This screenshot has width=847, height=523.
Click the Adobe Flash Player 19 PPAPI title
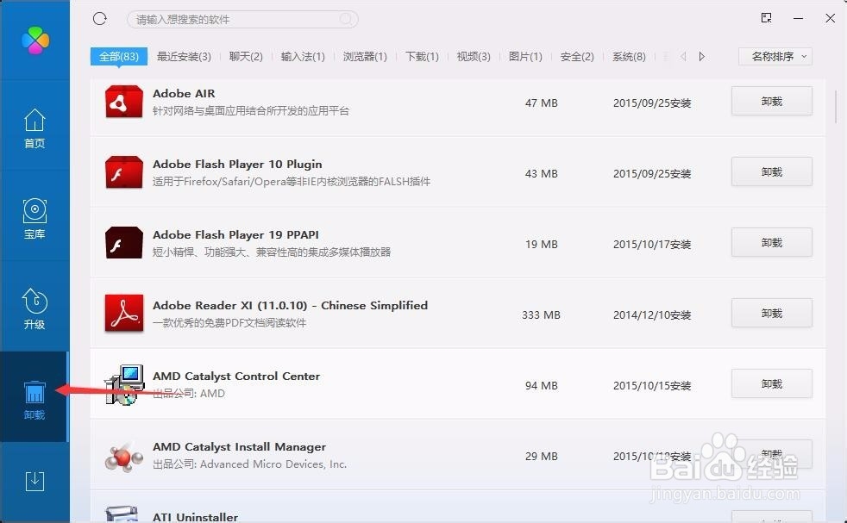[x=235, y=234]
